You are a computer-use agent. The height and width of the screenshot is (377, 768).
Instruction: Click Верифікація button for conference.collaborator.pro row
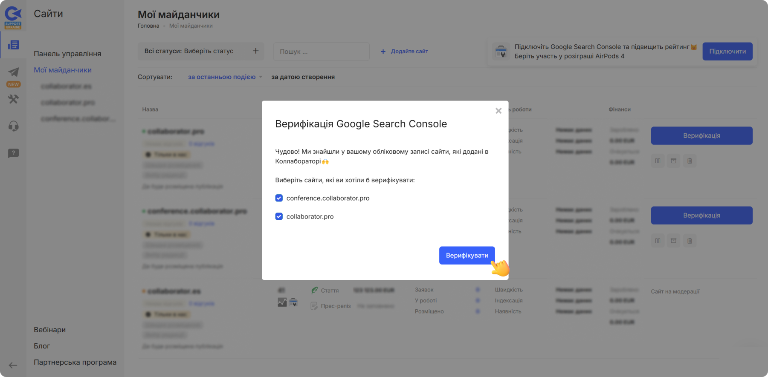point(701,216)
